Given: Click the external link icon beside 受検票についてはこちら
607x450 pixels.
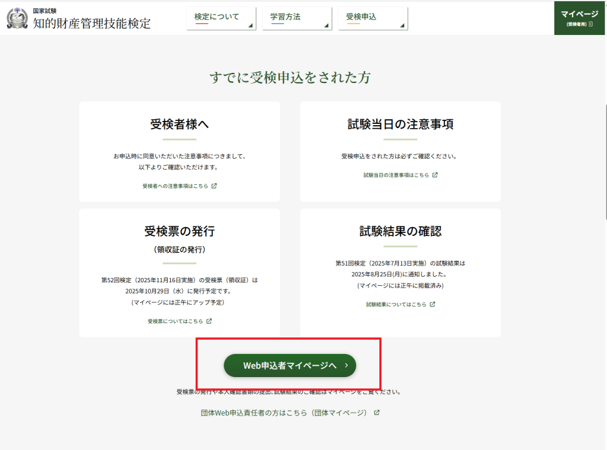Looking at the screenshot, I should pos(209,321).
